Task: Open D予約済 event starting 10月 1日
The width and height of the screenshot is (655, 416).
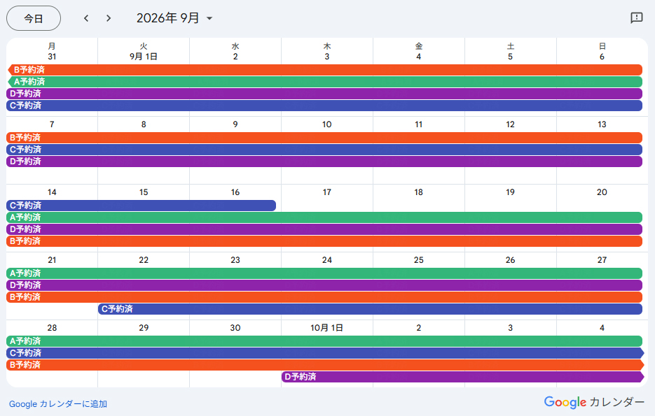Action: (463, 377)
